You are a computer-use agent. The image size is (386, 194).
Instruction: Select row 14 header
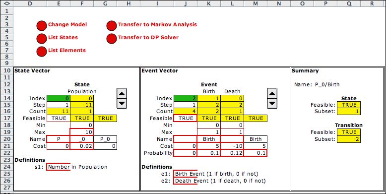click(x=7, y=98)
